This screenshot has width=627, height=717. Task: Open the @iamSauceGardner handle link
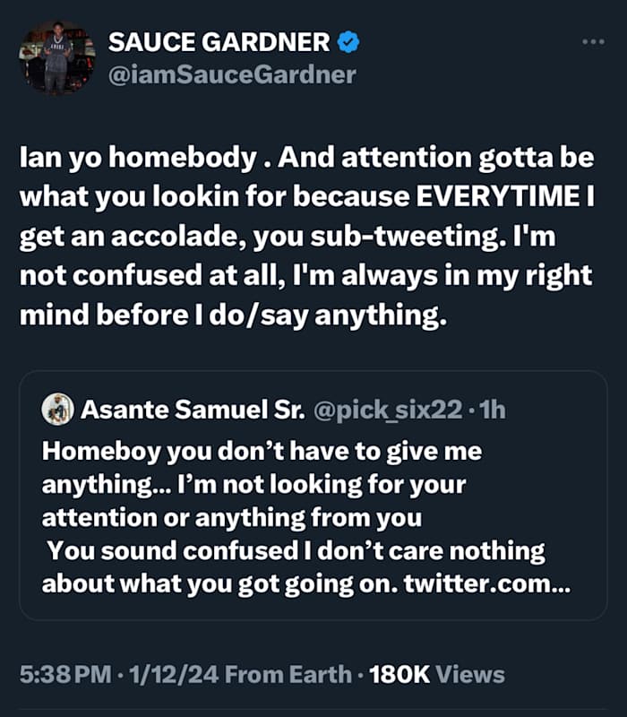coord(231,74)
